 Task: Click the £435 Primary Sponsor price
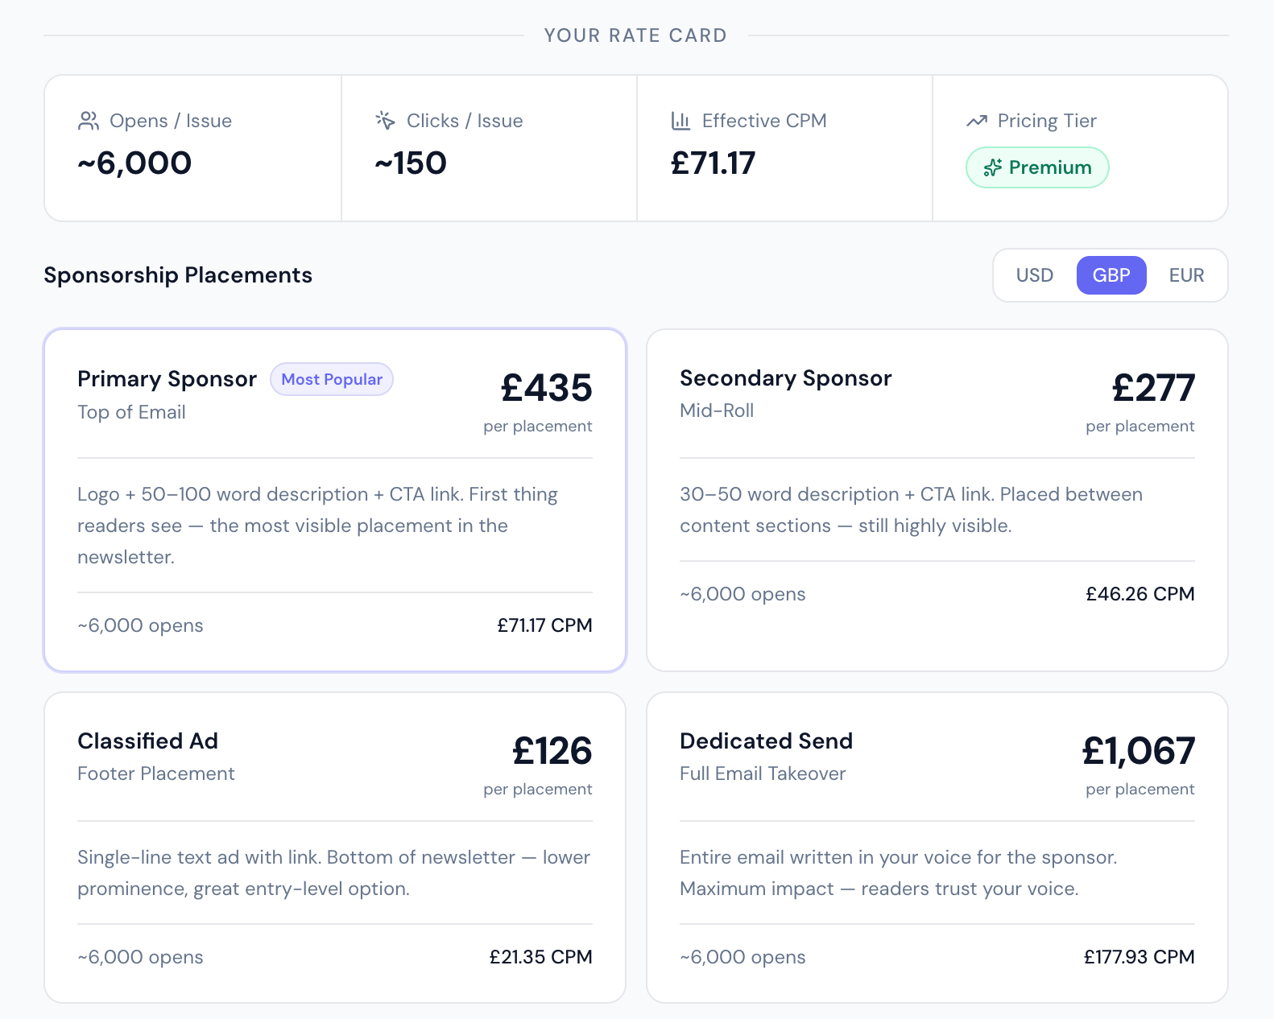coord(546,388)
